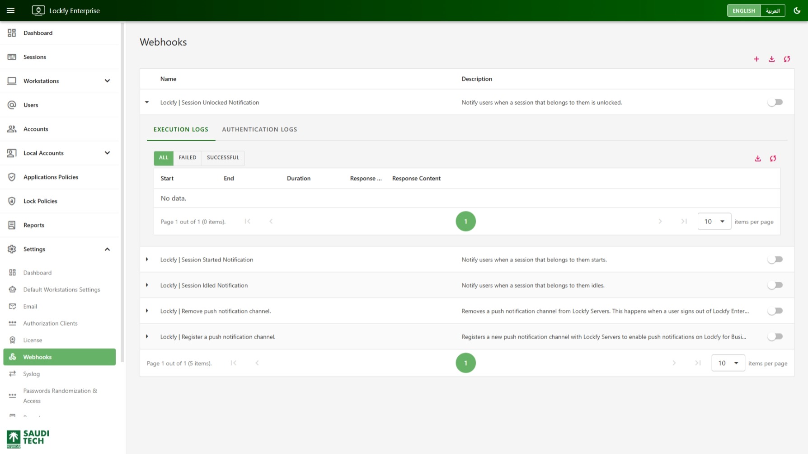Open Authorization Clients settings
808x454 pixels.
click(59, 323)
